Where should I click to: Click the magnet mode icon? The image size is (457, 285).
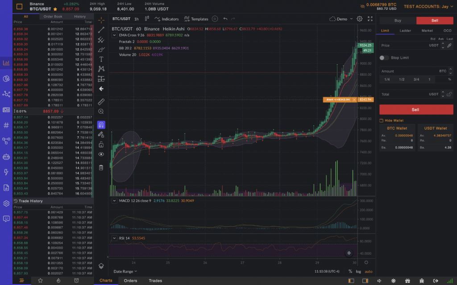tap(101, 125)
